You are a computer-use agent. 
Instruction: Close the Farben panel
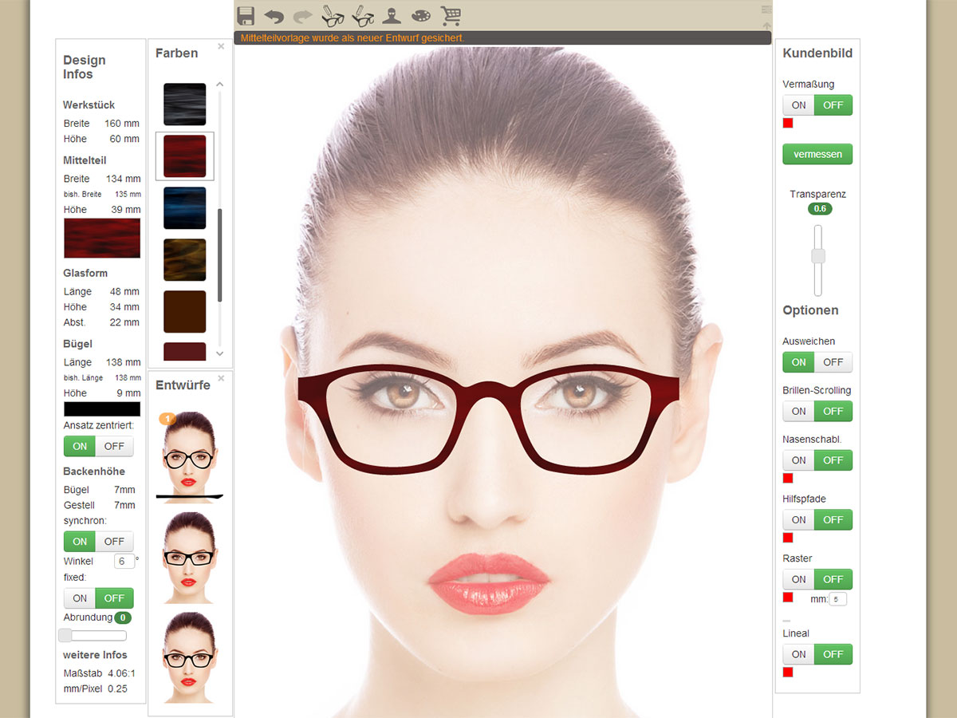221,46
